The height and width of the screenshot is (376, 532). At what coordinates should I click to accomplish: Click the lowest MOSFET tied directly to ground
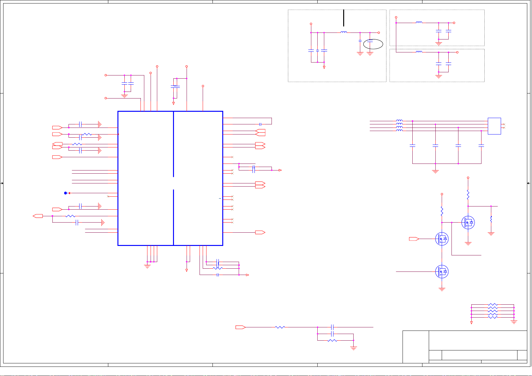pyautogui.click(x=442, y=272)
